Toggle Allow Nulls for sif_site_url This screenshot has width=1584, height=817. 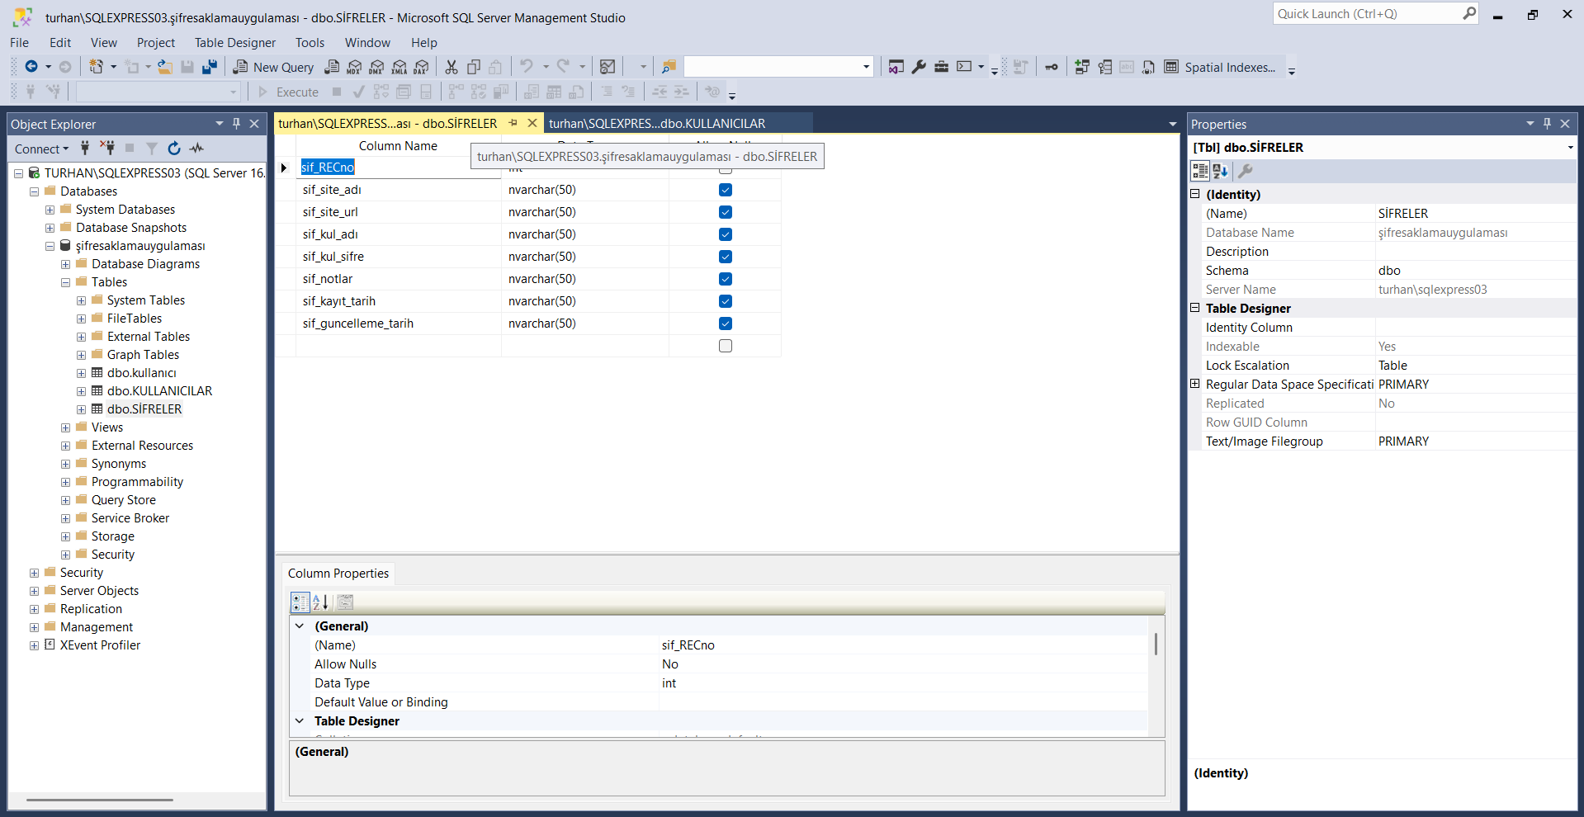(726, 212)
